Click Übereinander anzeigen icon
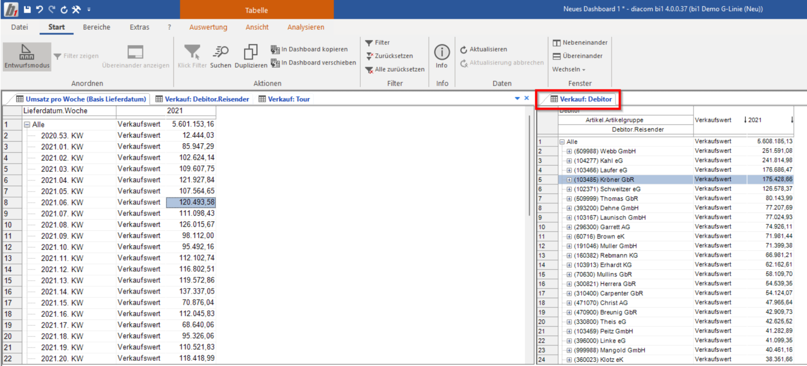 tap(135, 52)
